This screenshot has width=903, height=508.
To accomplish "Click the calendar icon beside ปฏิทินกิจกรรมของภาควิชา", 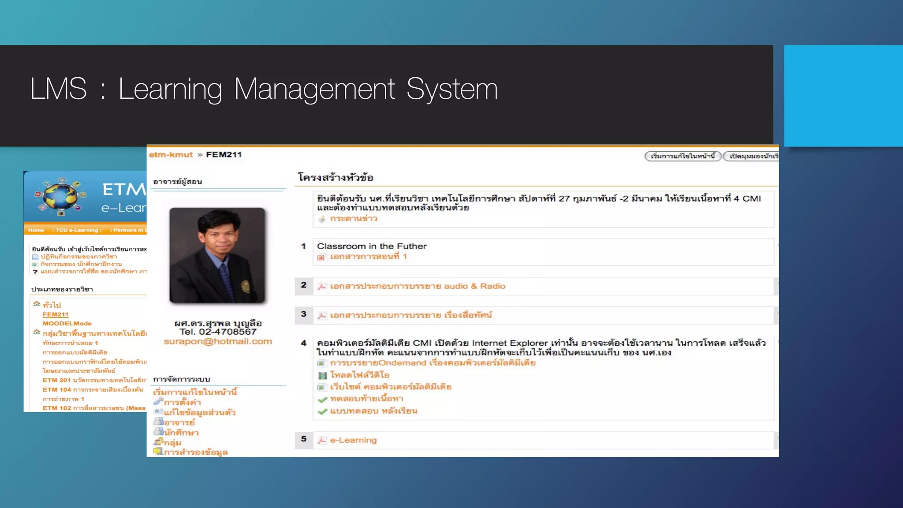I will (x=35, y=257).
